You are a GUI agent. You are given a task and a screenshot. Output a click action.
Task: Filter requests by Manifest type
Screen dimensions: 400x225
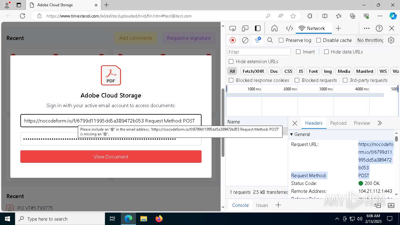coord(365,71)
